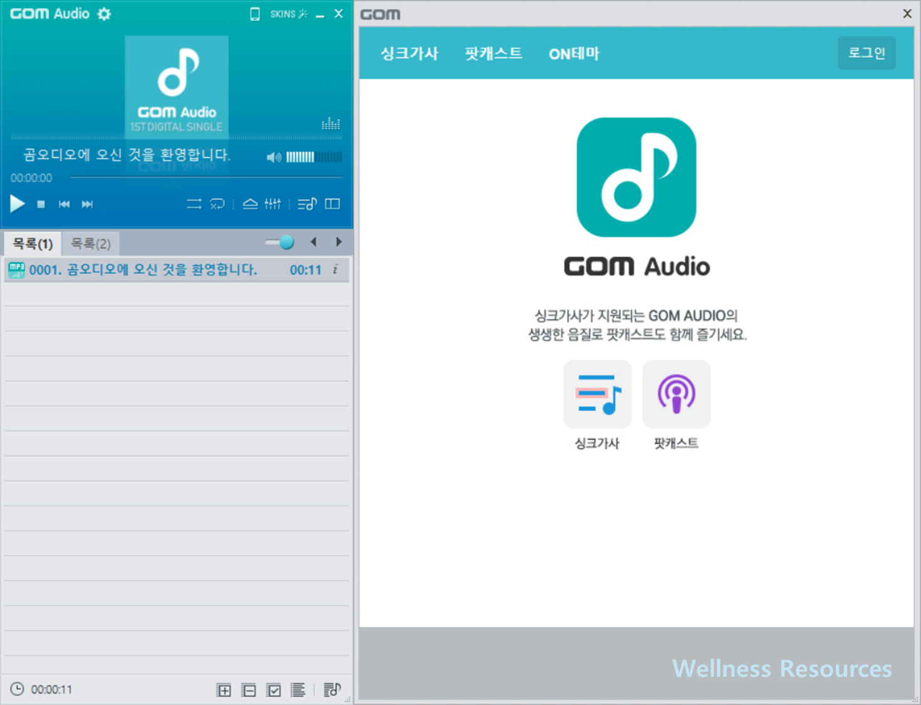Open the SKINS menu
921x705 pixels.
tap(288, 14)
